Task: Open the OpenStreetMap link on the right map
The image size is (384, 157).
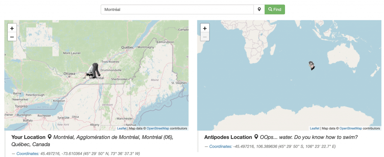Action: pyautogui.click(x=351, y=128)
